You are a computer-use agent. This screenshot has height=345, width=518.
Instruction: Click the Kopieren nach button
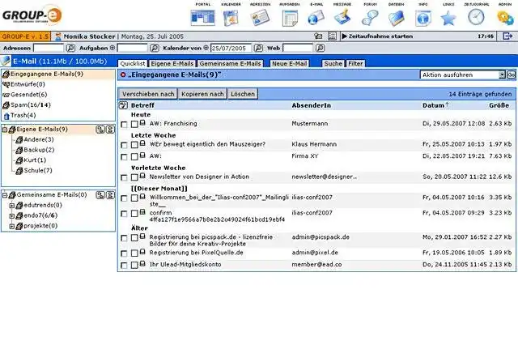coord(202,94)
